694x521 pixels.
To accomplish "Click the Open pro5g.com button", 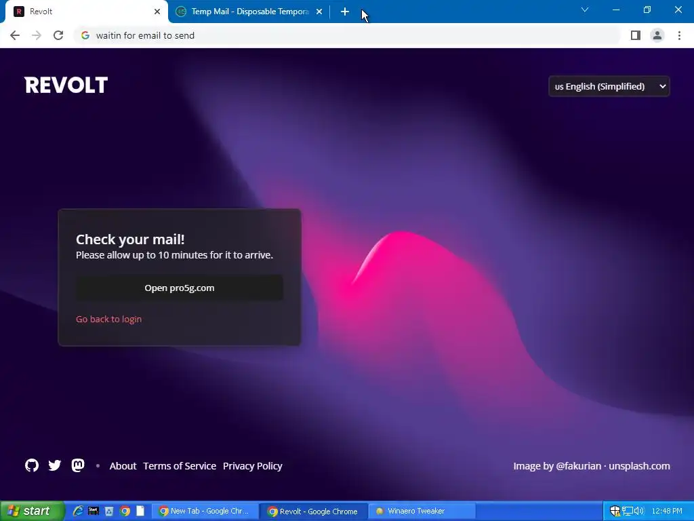I will click(179, 288).
